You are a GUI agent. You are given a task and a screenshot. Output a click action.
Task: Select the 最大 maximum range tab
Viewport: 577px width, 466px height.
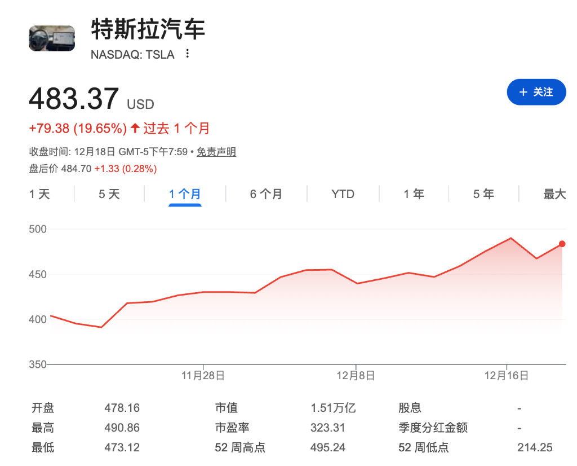[554, 194]
